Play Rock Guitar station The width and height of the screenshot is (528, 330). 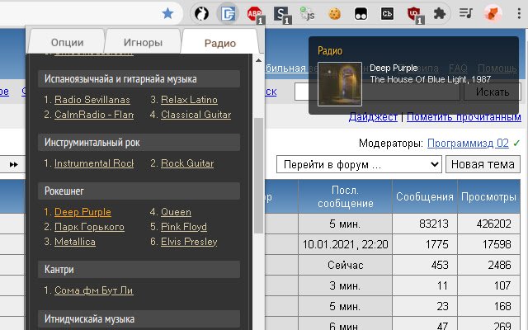[187, 163]
